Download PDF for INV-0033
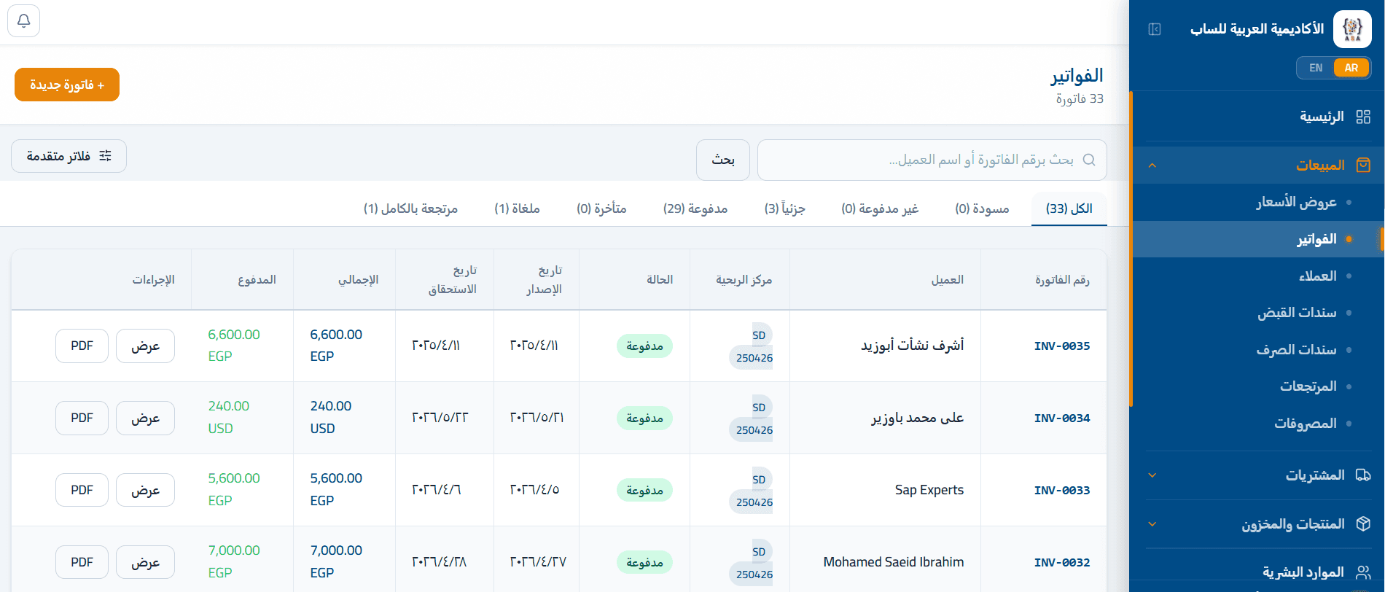Image resolution: width=1385 pixels, height=592 pixels. point(82,490)
